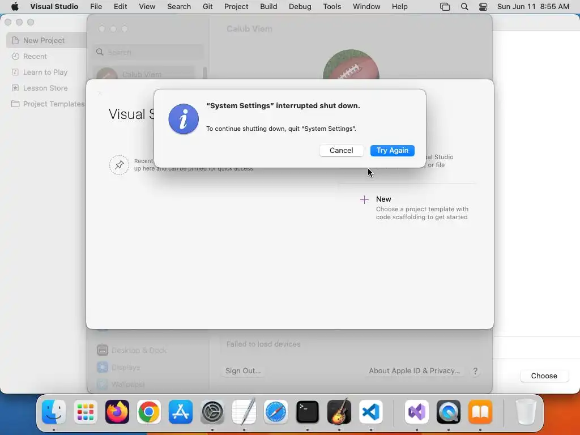Open Stage Manager icon in menu bar
The width and height of the screenshot is (580, 435).
pyautogui.click(x=445, y=7)
